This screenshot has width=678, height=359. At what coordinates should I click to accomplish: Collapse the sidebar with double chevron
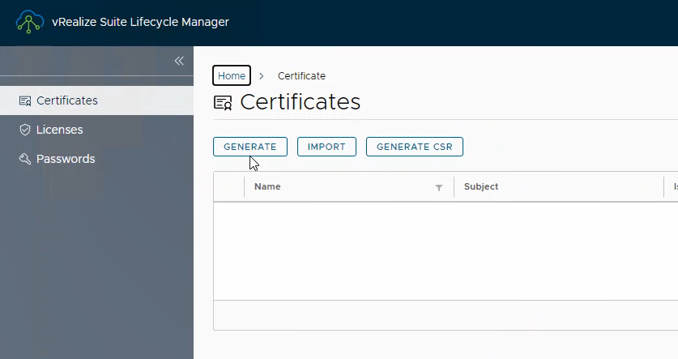click(x=179, y=61)
